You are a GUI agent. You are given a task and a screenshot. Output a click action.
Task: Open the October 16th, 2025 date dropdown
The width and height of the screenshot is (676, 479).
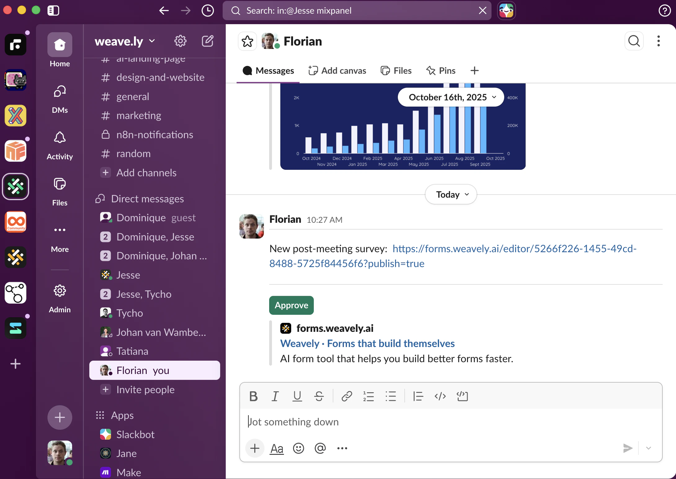450,97
